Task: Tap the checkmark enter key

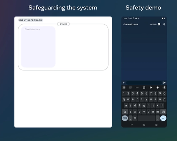Action: tap(163, 118)
